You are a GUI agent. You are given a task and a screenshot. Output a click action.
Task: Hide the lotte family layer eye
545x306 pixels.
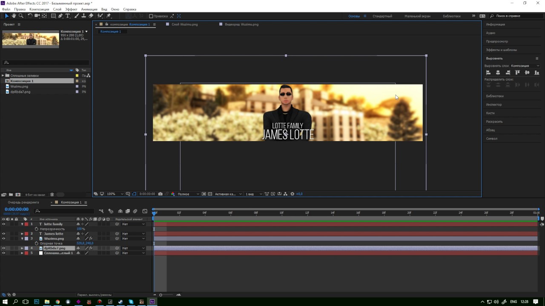(3, 224)
